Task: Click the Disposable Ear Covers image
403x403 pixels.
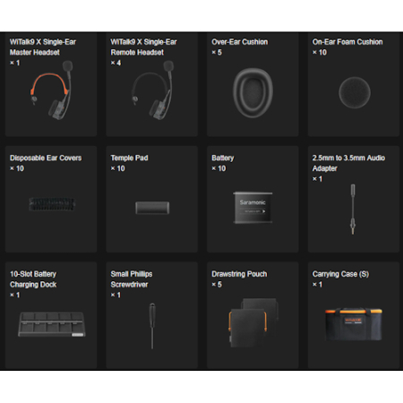Action: 52,204
